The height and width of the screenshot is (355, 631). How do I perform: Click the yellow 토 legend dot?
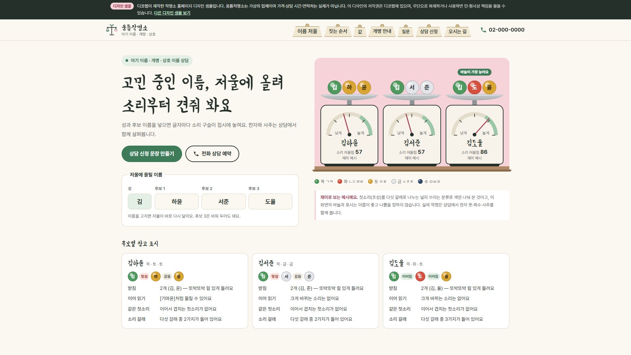coord(370,181)
